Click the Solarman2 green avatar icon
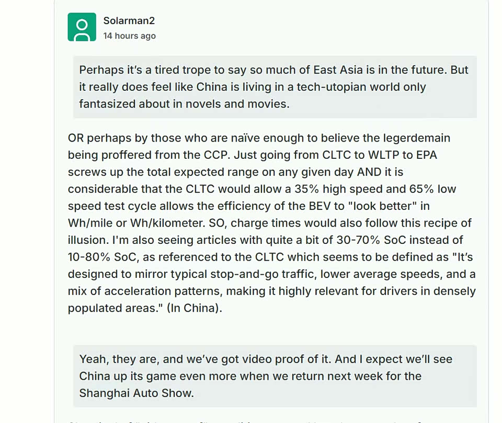 82,27
